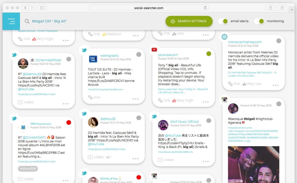
Task: Click gray sentiment dot on voltingradio card
Action: (x=139, y=54)
